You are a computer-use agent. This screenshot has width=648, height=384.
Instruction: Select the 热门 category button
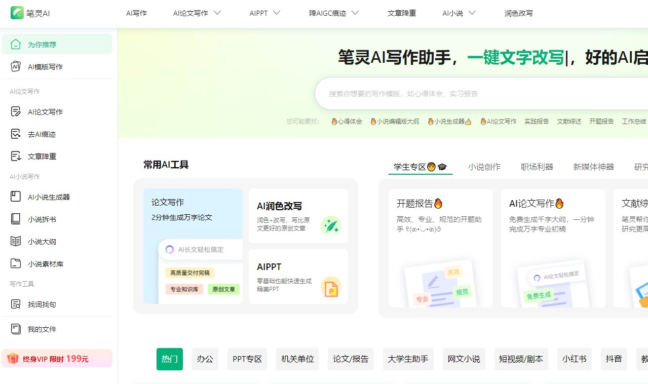170,359
